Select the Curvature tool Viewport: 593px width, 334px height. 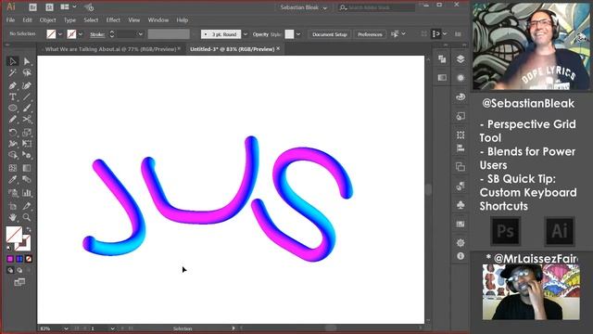click(27, 85)
